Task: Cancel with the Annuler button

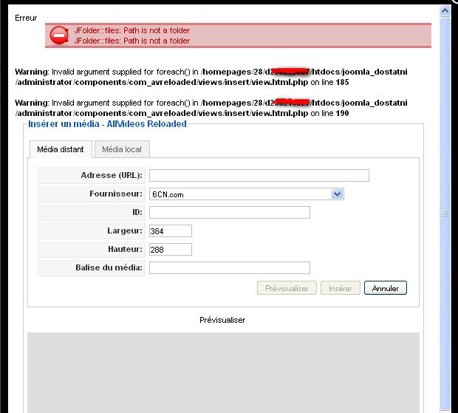Action: coord(385,287)
